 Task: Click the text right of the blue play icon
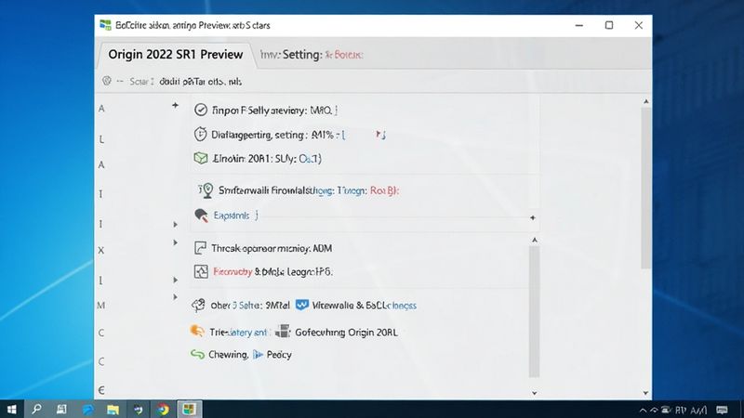tap(279, 355)
